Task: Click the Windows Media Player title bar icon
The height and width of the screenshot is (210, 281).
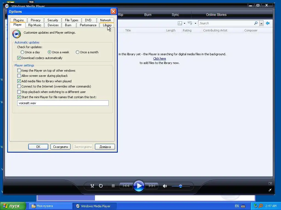Action: [7, 6]
